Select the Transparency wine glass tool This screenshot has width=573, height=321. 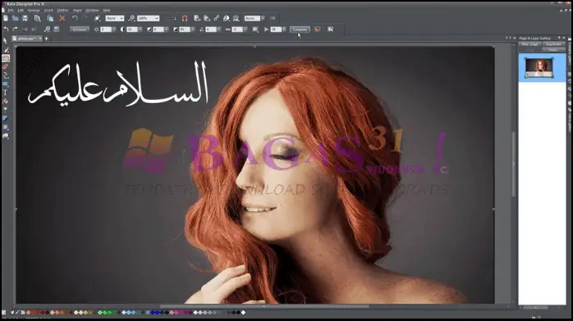coord(6,110)
